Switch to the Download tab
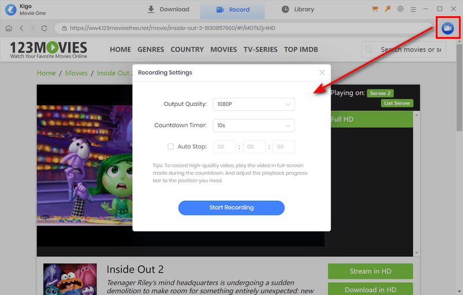 click(x=168, y=9)
